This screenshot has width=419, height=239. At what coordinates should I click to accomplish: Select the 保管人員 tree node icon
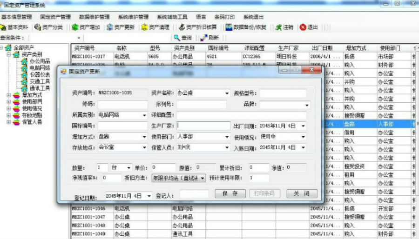tap(16, 122)
